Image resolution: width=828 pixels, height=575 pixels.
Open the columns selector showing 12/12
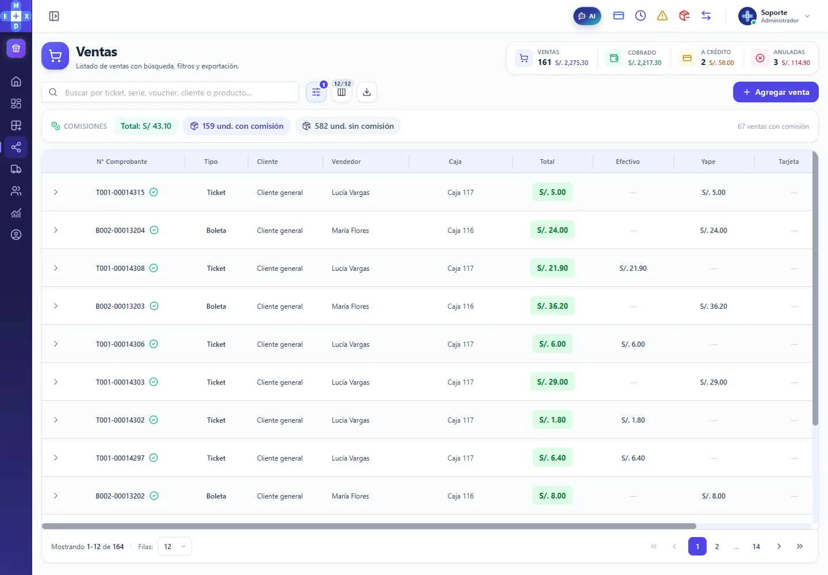[x=342, y=92]
